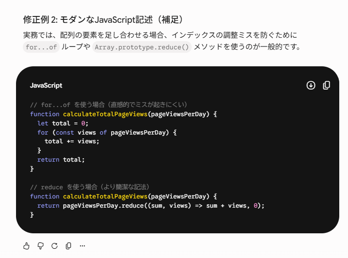The image size is (348, 258).
Task: Click the inline code 'Array.prototype.reduce()'
Action: click(x=142, y=47)
